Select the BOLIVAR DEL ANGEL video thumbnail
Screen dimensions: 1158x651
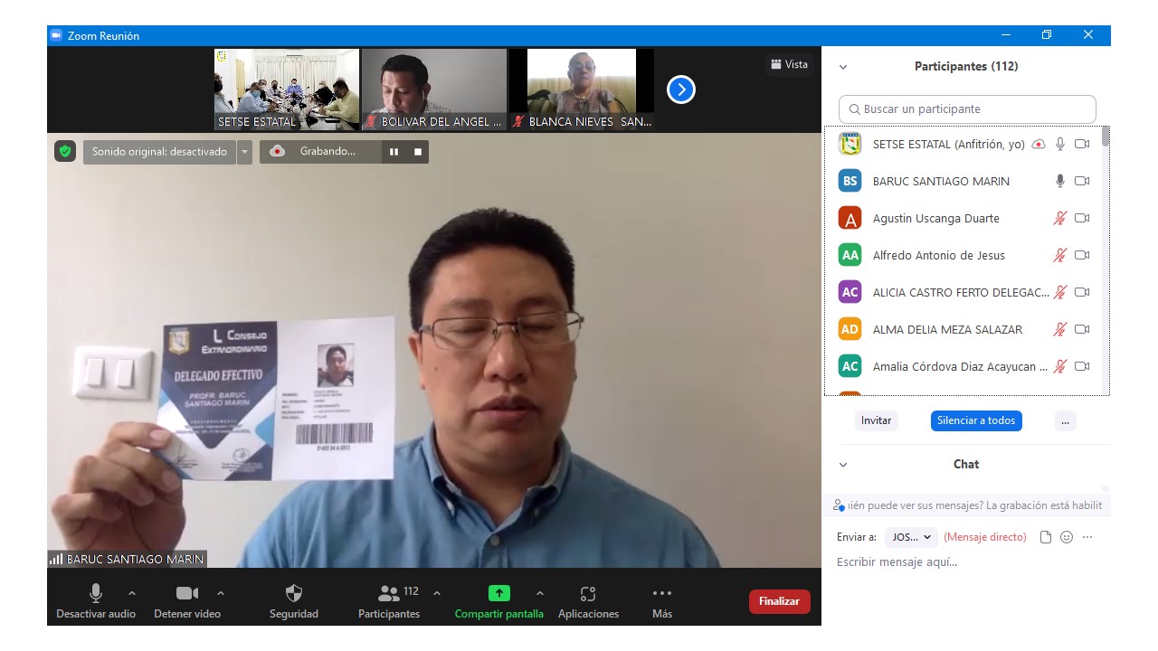[x=434, y=90]
